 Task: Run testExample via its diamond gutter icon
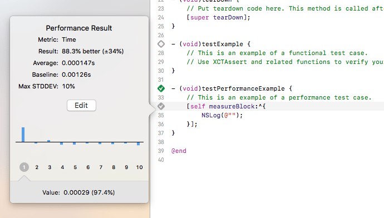(161, 44)
